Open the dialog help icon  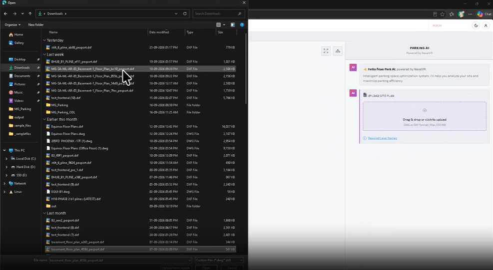(242, 24)
